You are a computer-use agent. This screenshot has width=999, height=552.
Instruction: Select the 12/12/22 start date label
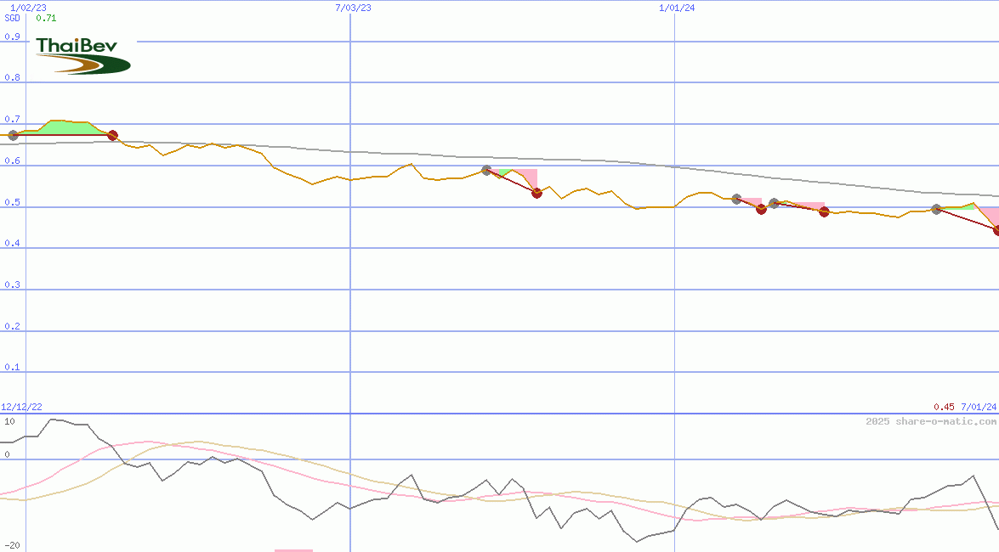21,407
